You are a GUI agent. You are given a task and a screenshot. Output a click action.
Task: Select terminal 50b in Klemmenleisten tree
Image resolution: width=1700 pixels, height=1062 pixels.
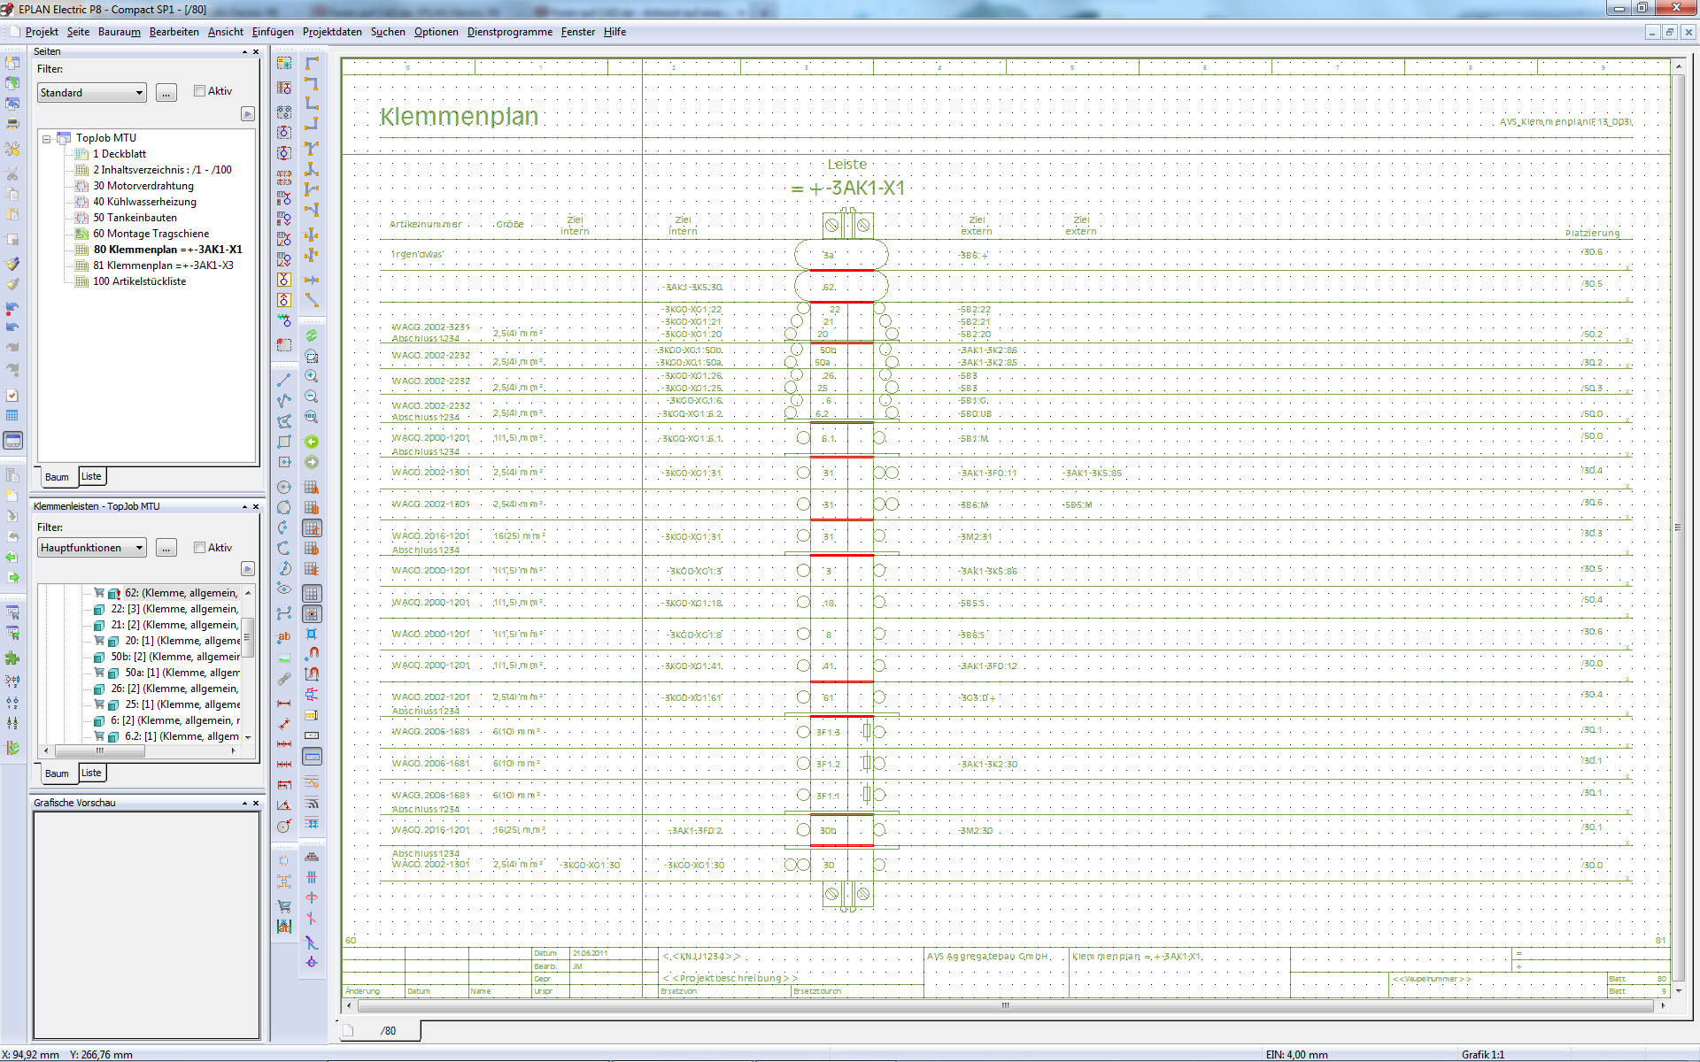click(174, 657)
